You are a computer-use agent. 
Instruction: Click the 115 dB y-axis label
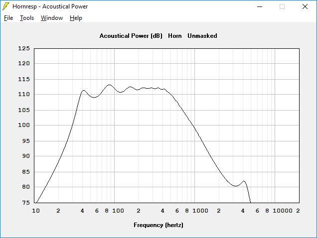click(24, 79)
